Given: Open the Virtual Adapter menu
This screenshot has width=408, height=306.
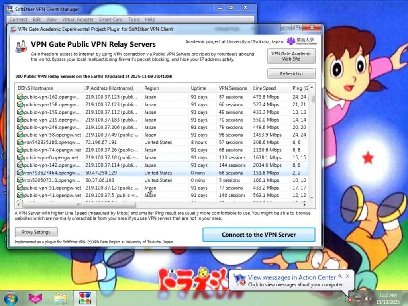Looking at the screenshot, I should click(78, 19).
